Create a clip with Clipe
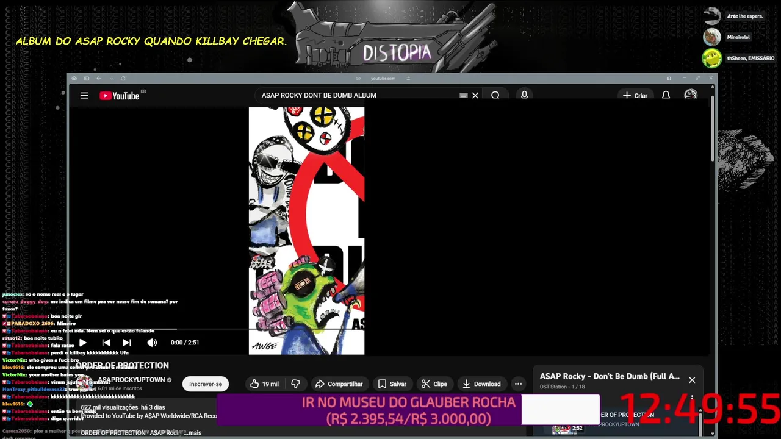Screen dimensions: 781x439 (434, 384)
